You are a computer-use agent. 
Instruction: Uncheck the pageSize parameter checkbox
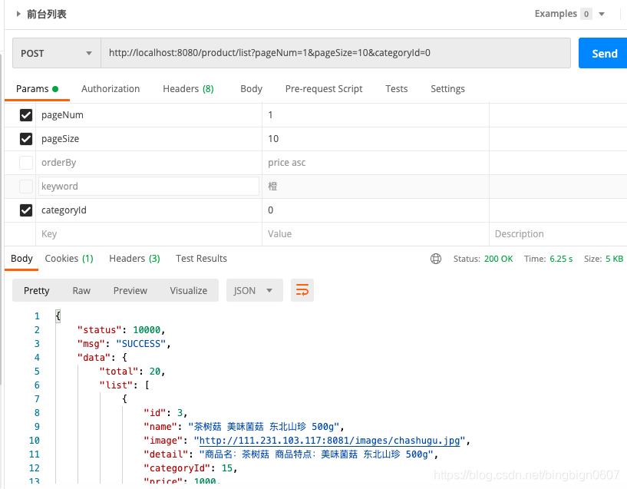point(26,139)
